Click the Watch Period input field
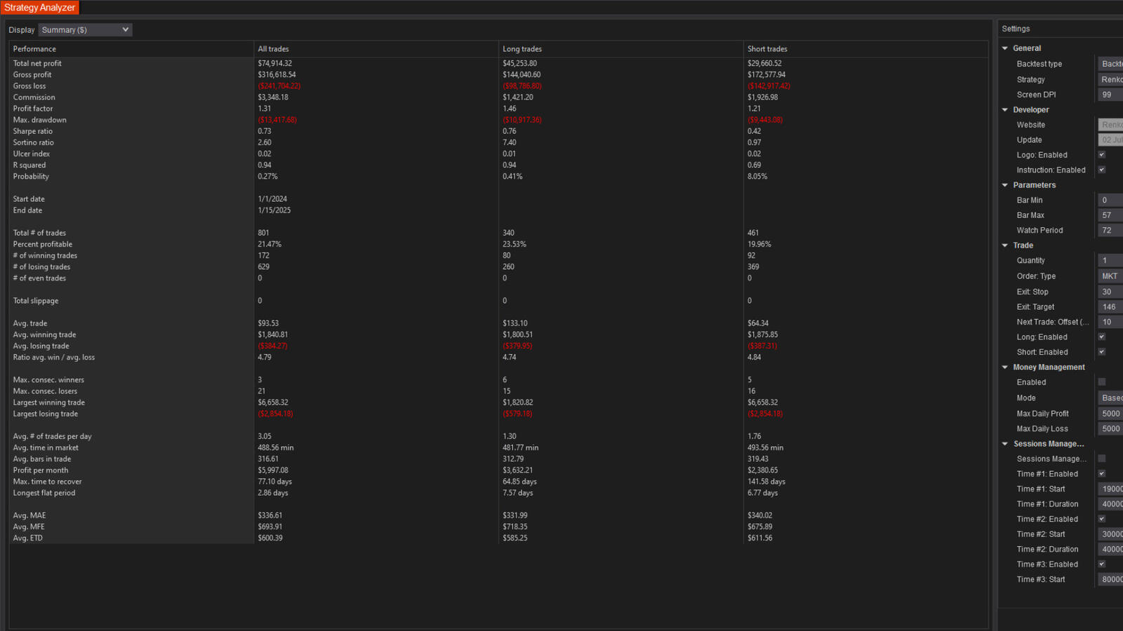The image size is (1123, 631). 1110,230
